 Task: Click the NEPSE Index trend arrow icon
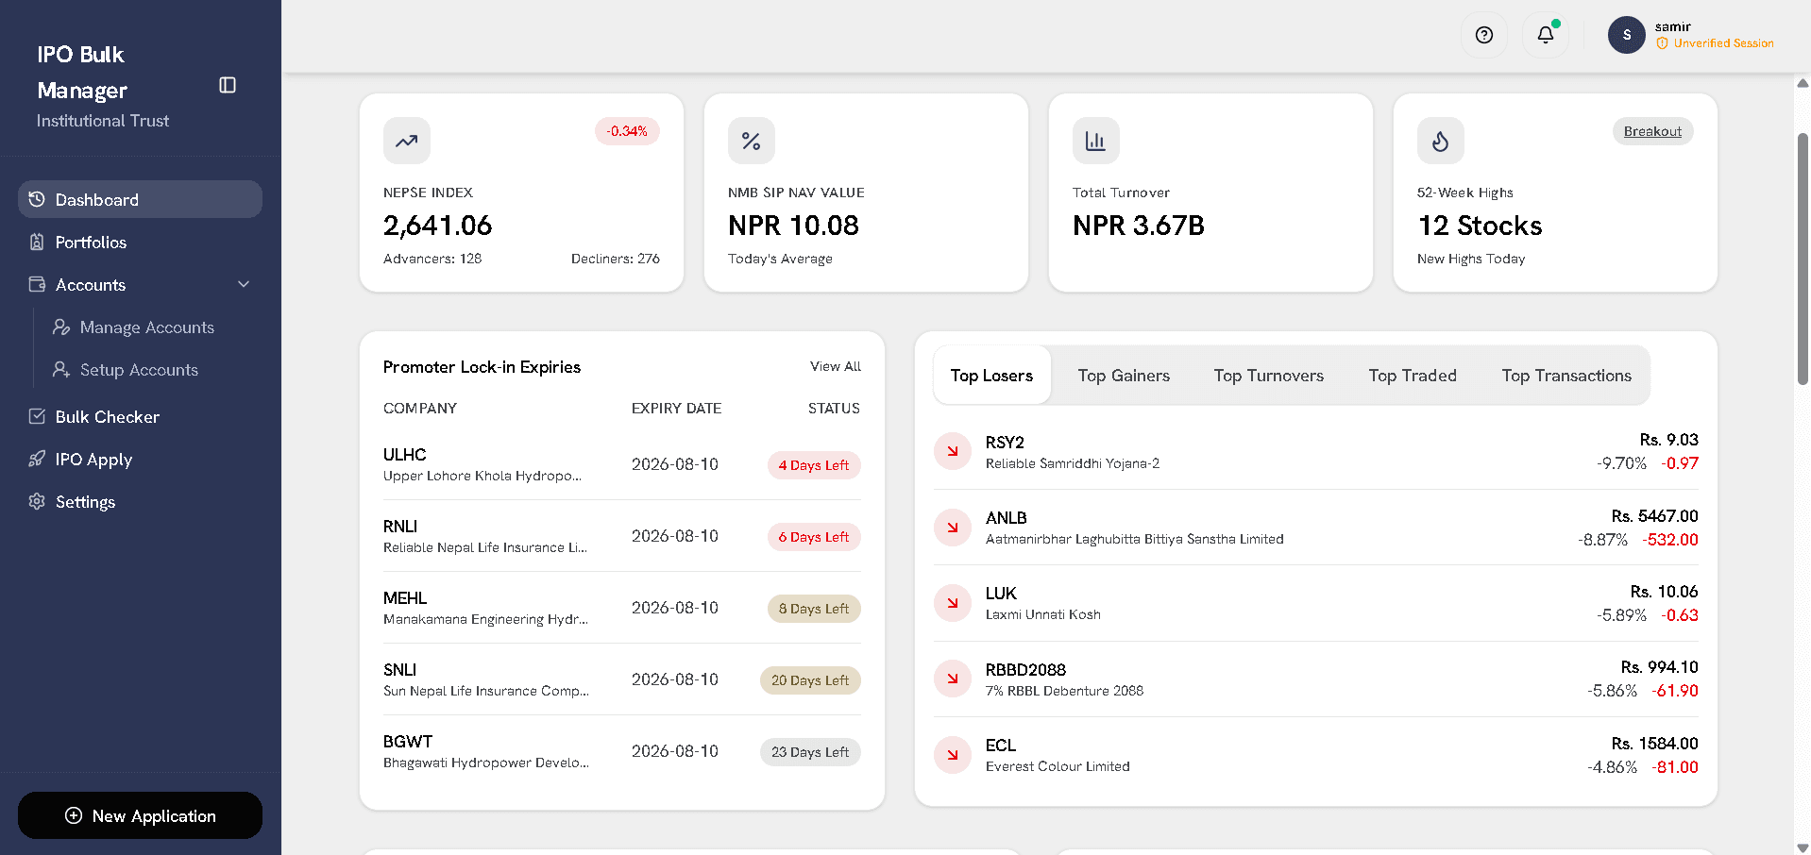407,141
